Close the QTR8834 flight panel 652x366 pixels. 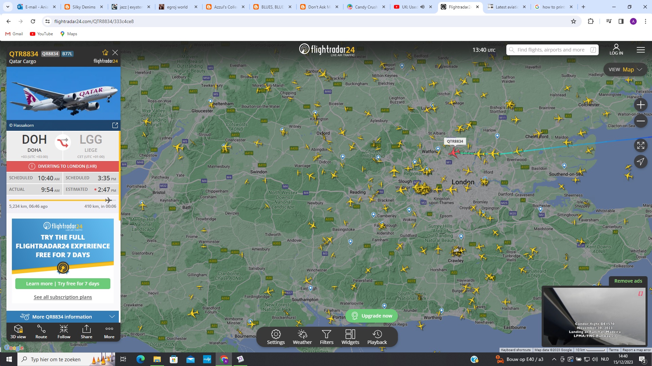[115, 53]
